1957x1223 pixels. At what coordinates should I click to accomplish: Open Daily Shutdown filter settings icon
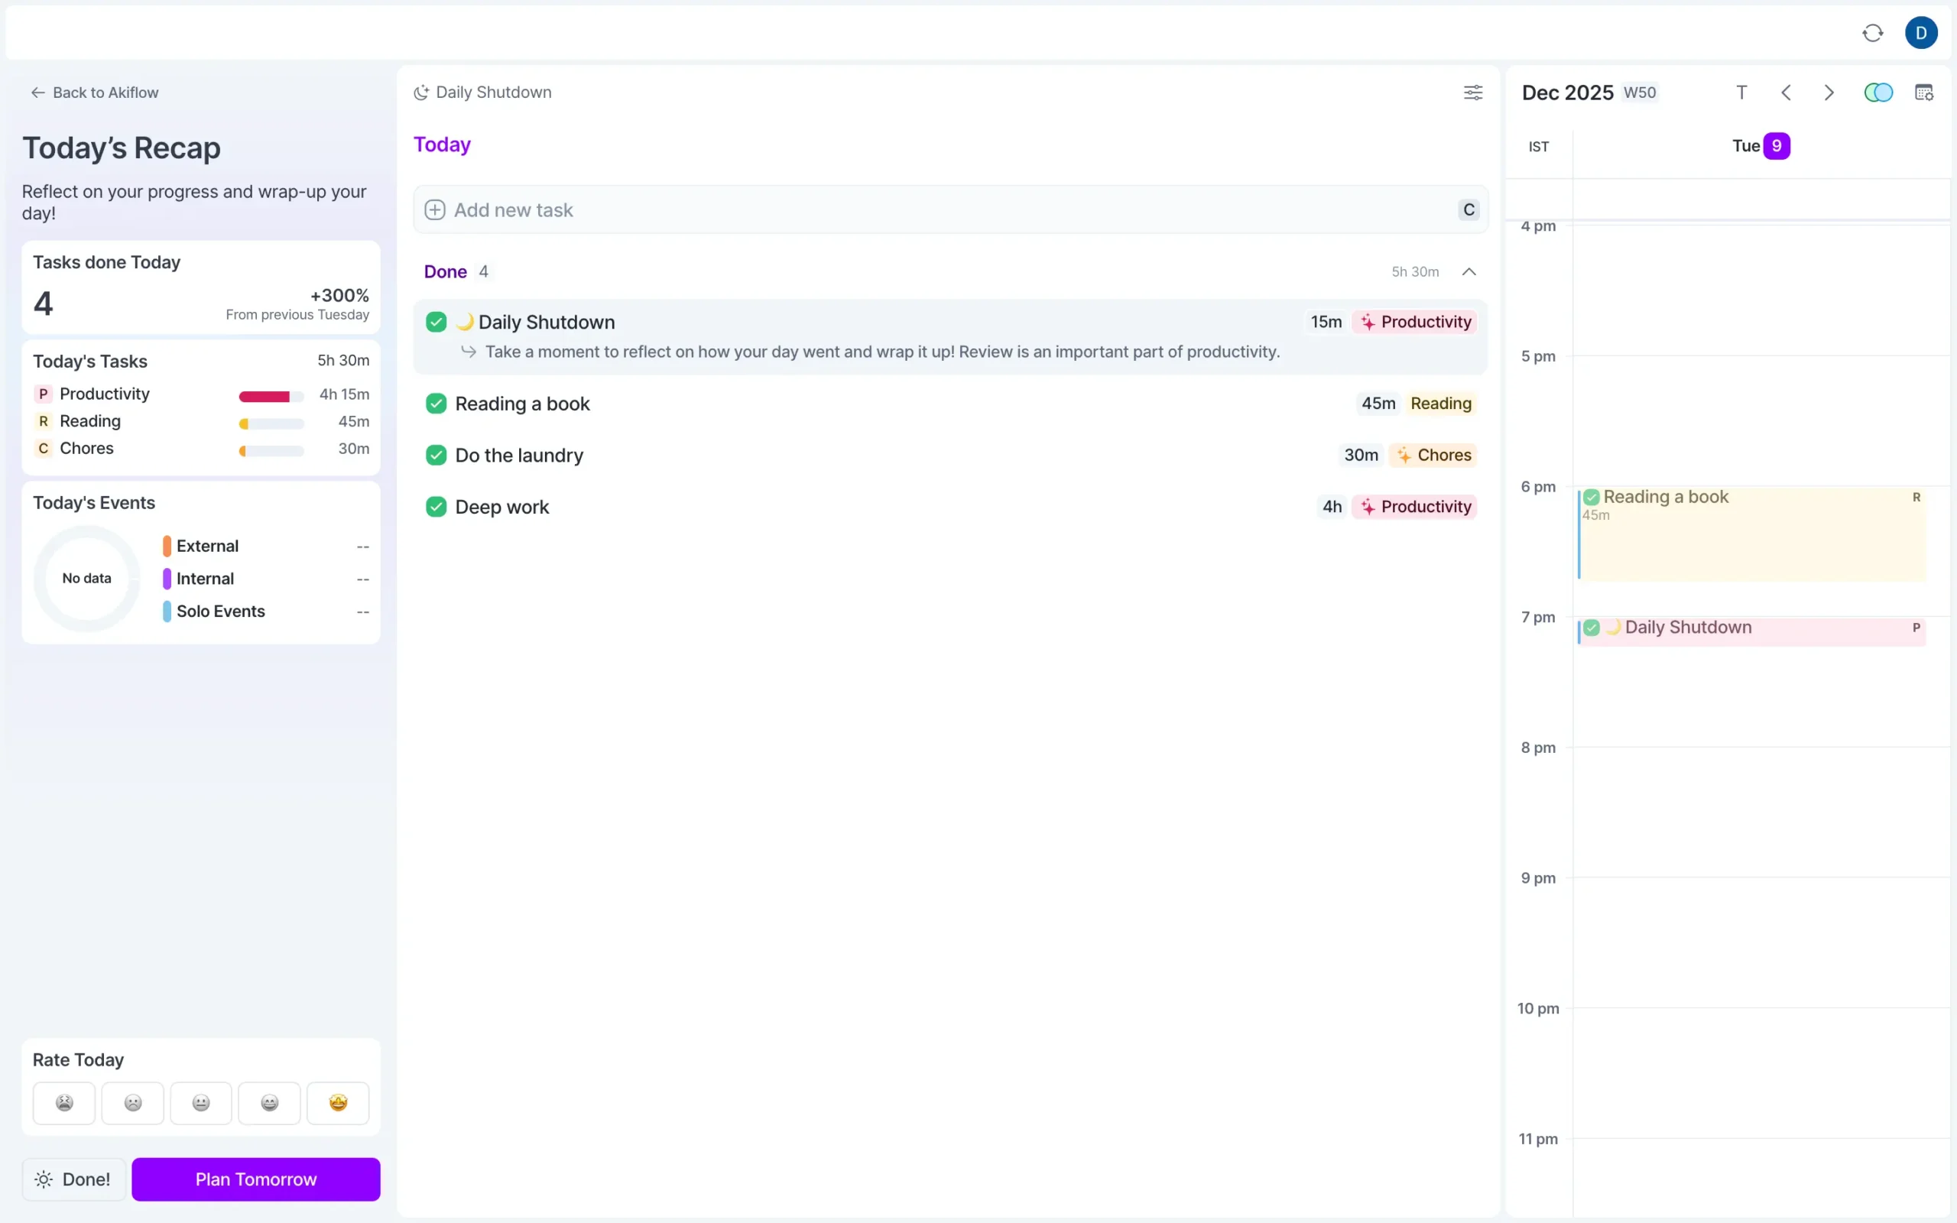click(1472, 92)
